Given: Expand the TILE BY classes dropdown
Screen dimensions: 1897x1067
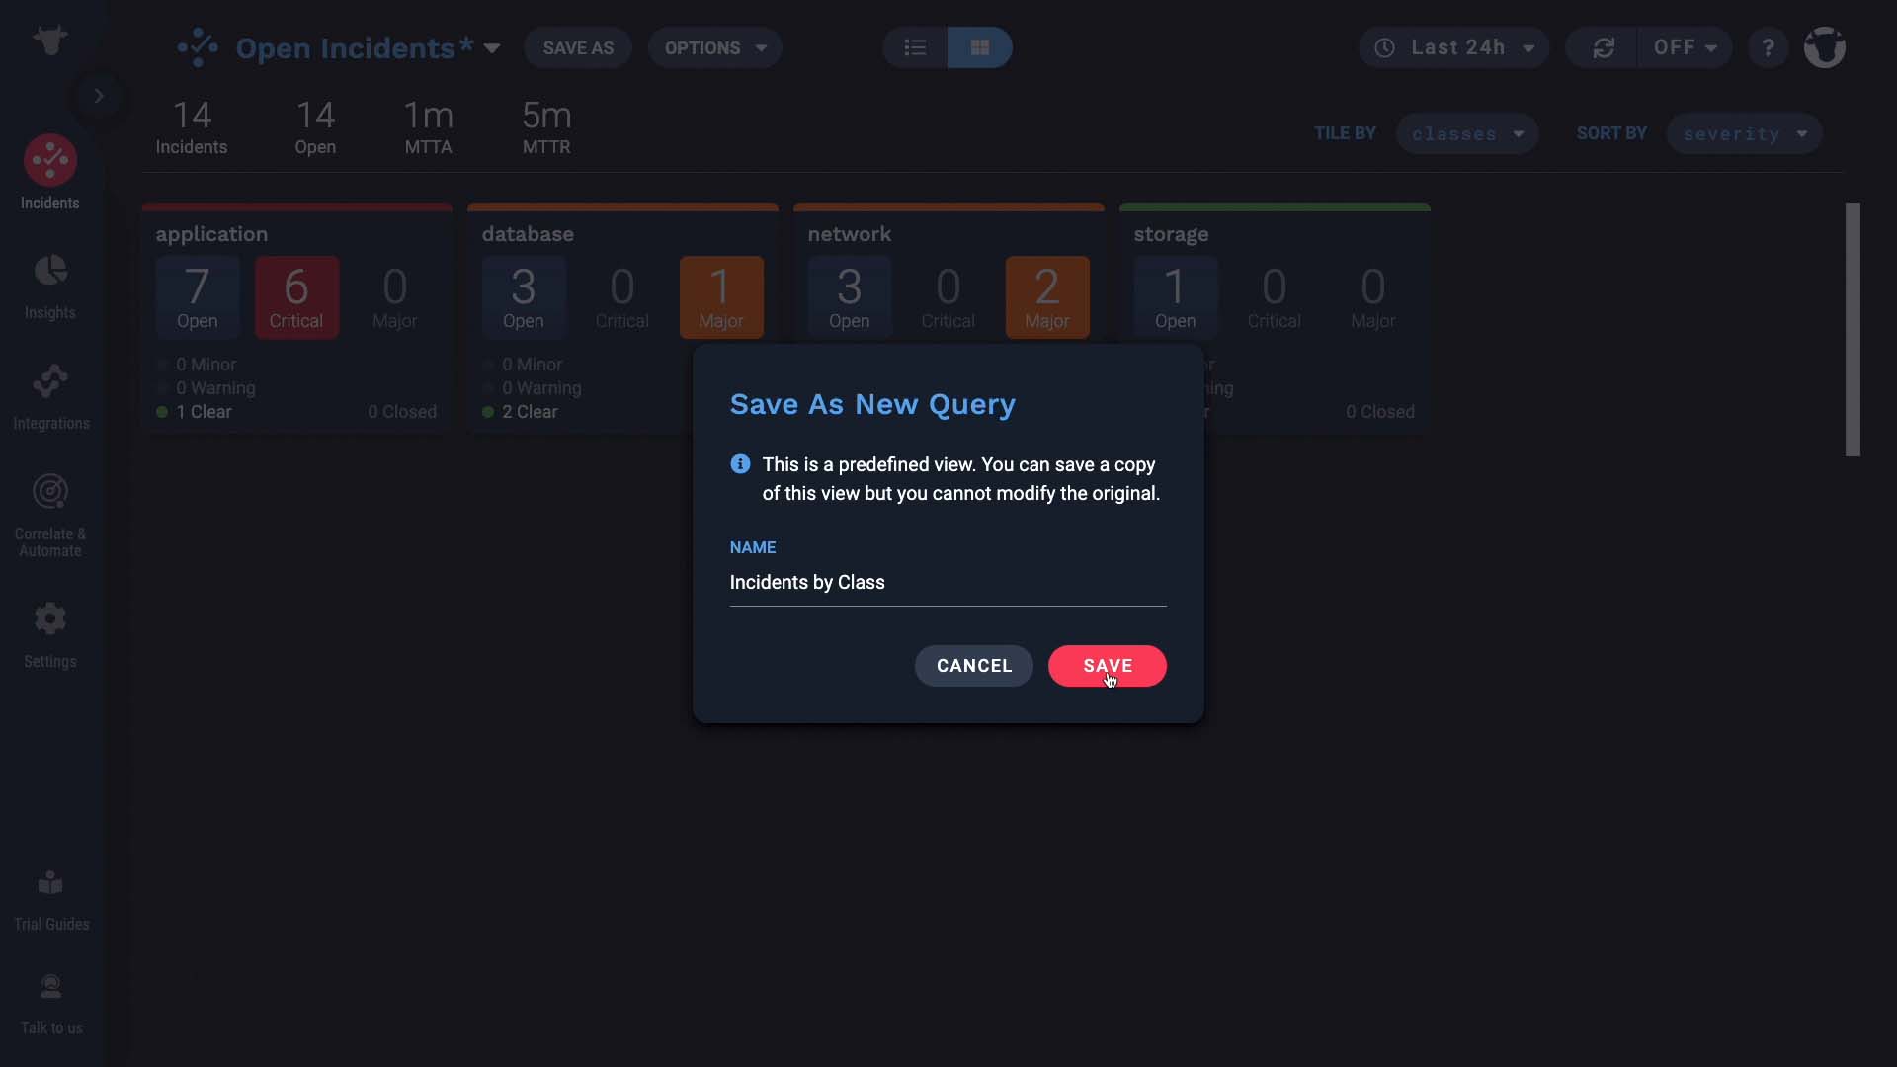Looking at the screenshot, I should tap(1467, 134).
